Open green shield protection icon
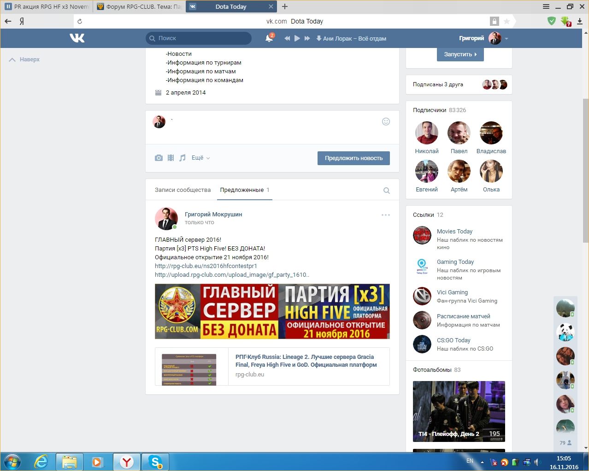589x471 pixels. tap(552, 21)
